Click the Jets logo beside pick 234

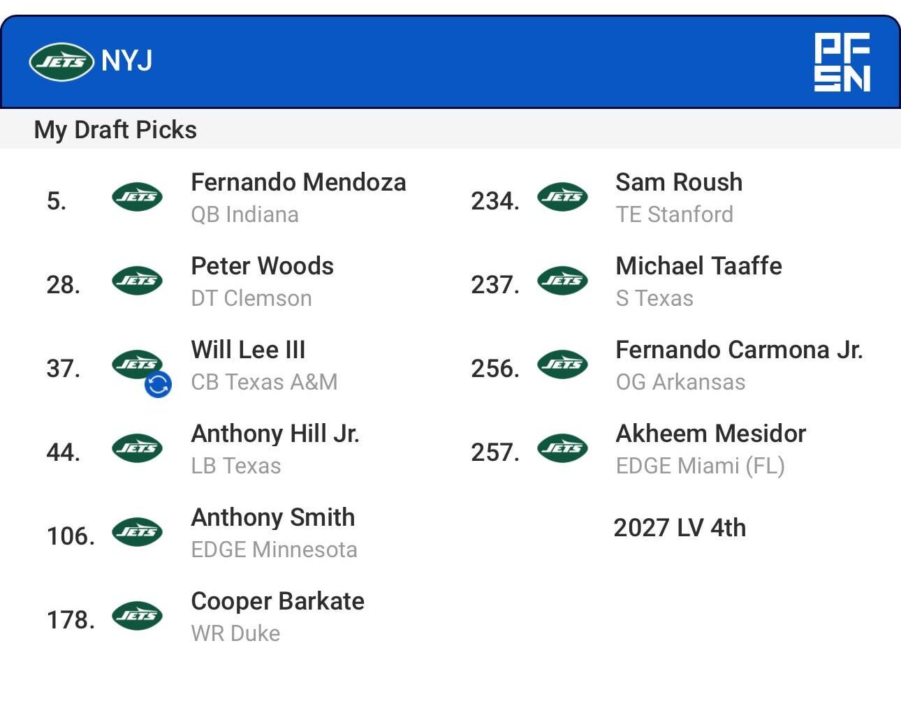[562, 197]
